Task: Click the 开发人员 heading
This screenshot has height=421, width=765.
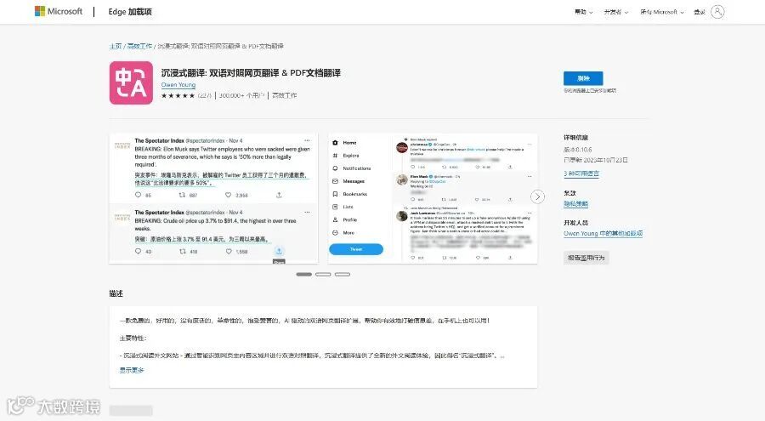Action: (575, 223)
